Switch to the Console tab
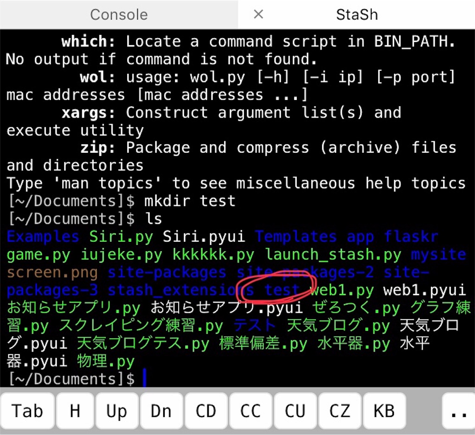This screenshot has width=475, height=435. point(119,14)
